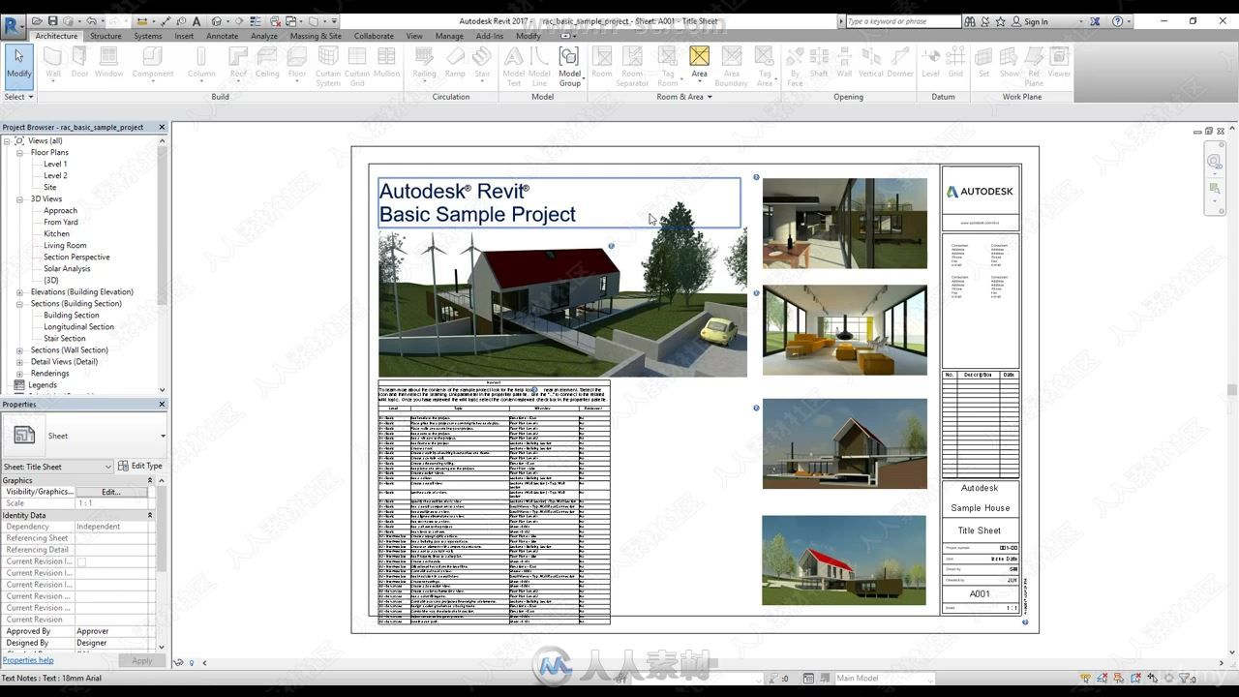1239x697 pixels.
Task: Select the Floor tool
Action: tap(297, 63)
